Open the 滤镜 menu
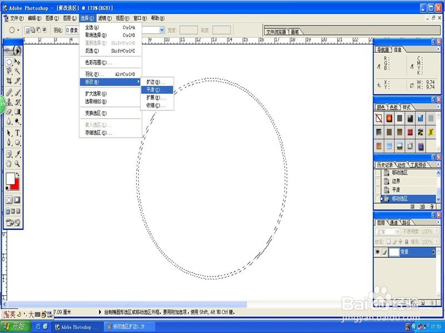This screenshot has width=445, height=333. 105,18
